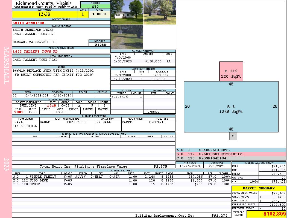The width and height of the screenshot is (287, 218).
Task: Click print date 10/26/2023
Action: [190, 166]
